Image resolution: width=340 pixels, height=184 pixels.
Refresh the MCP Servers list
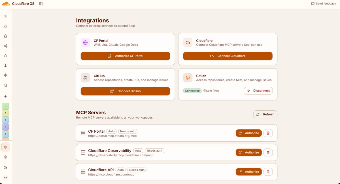265,114
